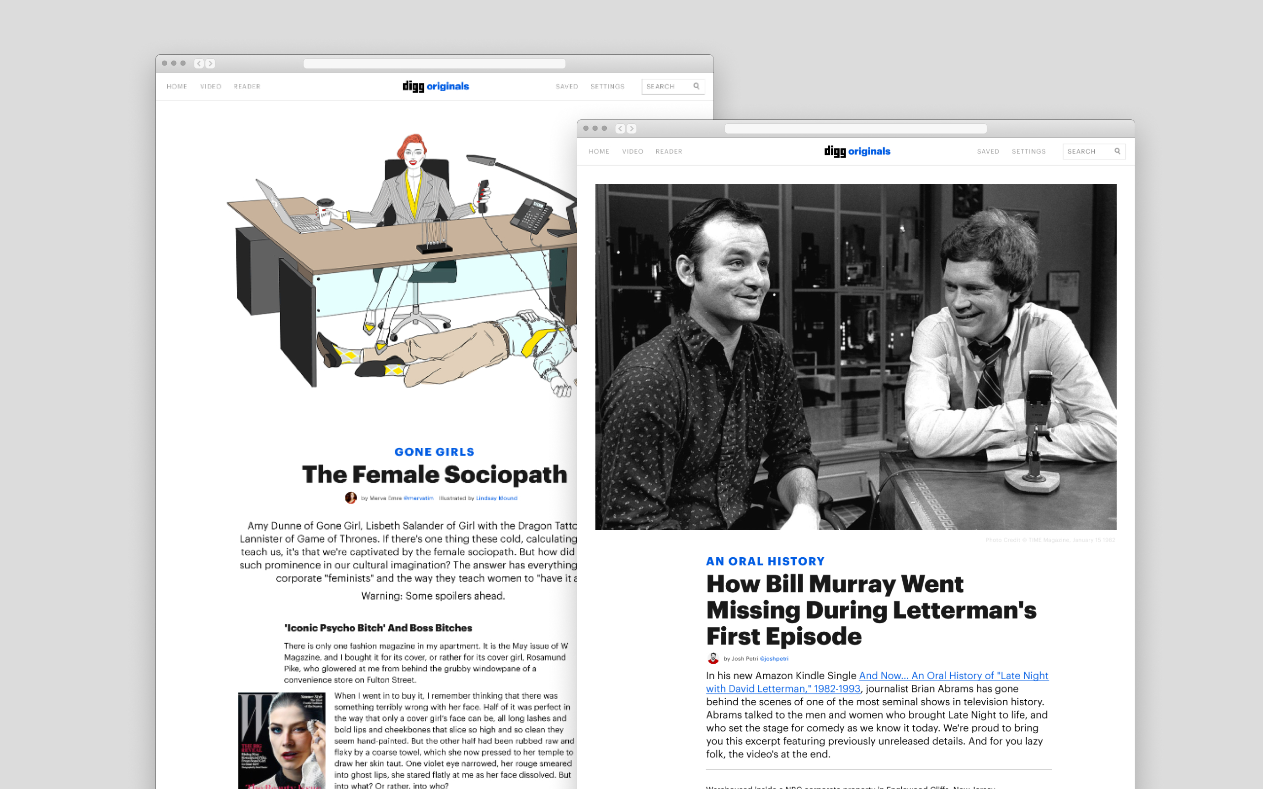Click Lindsay Mound illustrator link
Screen dimensions: 1263x789
[x=496, y=498]
